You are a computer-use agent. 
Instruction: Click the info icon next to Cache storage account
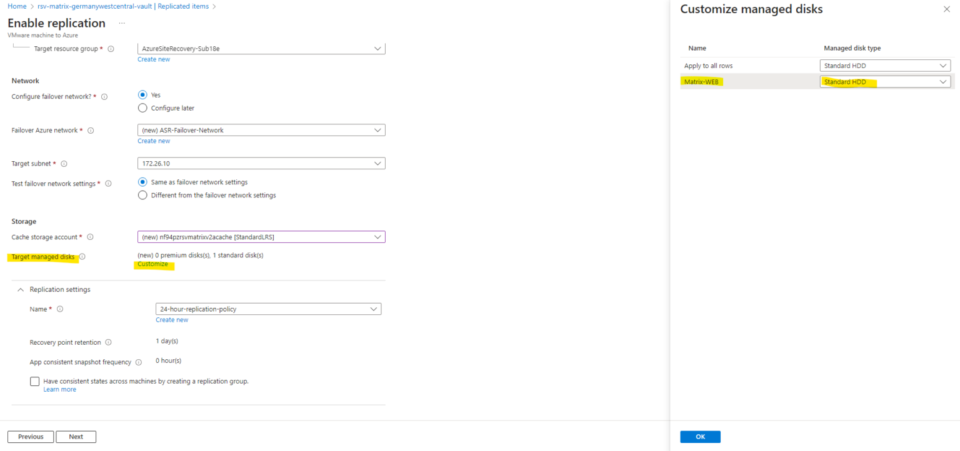(89, 237)
